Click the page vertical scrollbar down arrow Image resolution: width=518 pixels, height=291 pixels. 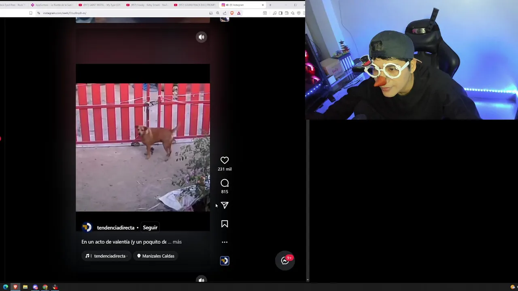click(x=308, y=280)
